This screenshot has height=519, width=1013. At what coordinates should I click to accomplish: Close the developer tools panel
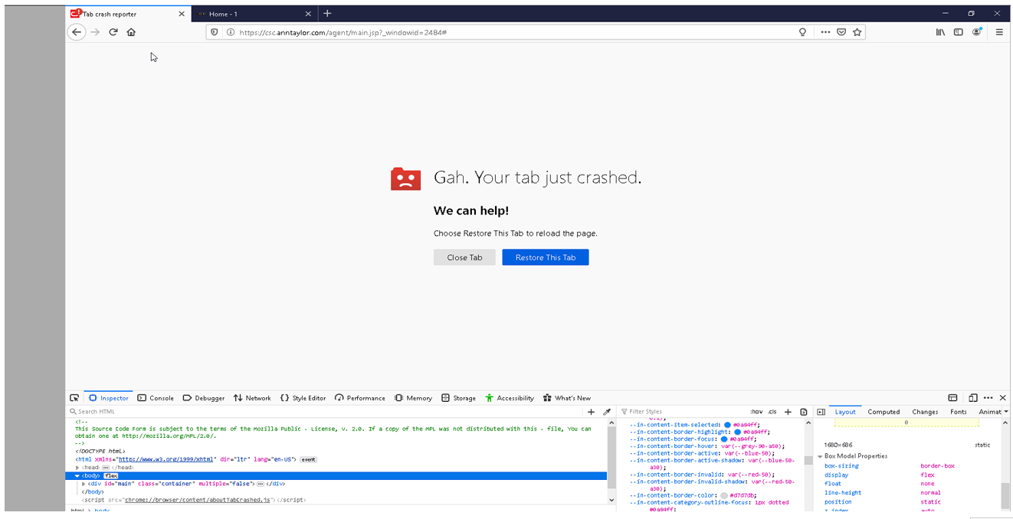1002,398
